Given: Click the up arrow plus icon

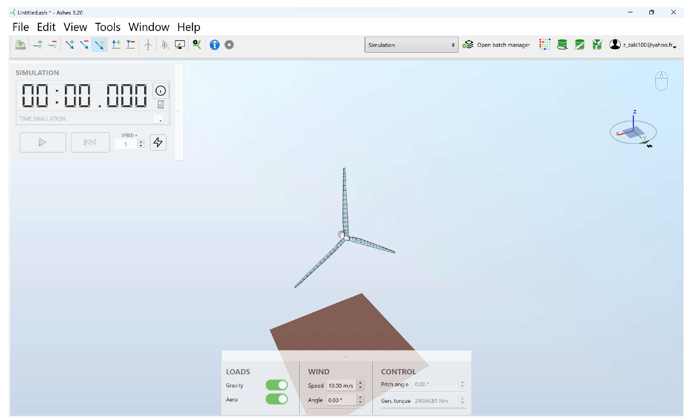Looking at the screenshot, I should point(116,45).
